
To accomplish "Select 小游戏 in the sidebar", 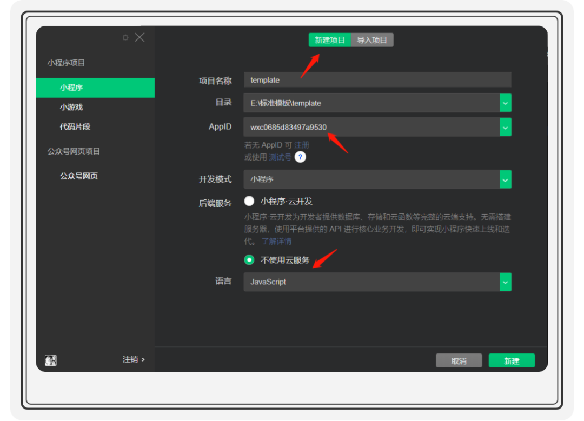I will tap(71, 107).
